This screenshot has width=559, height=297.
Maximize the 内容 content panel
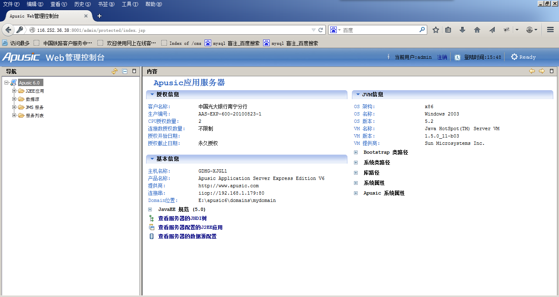tap(551, 71)
